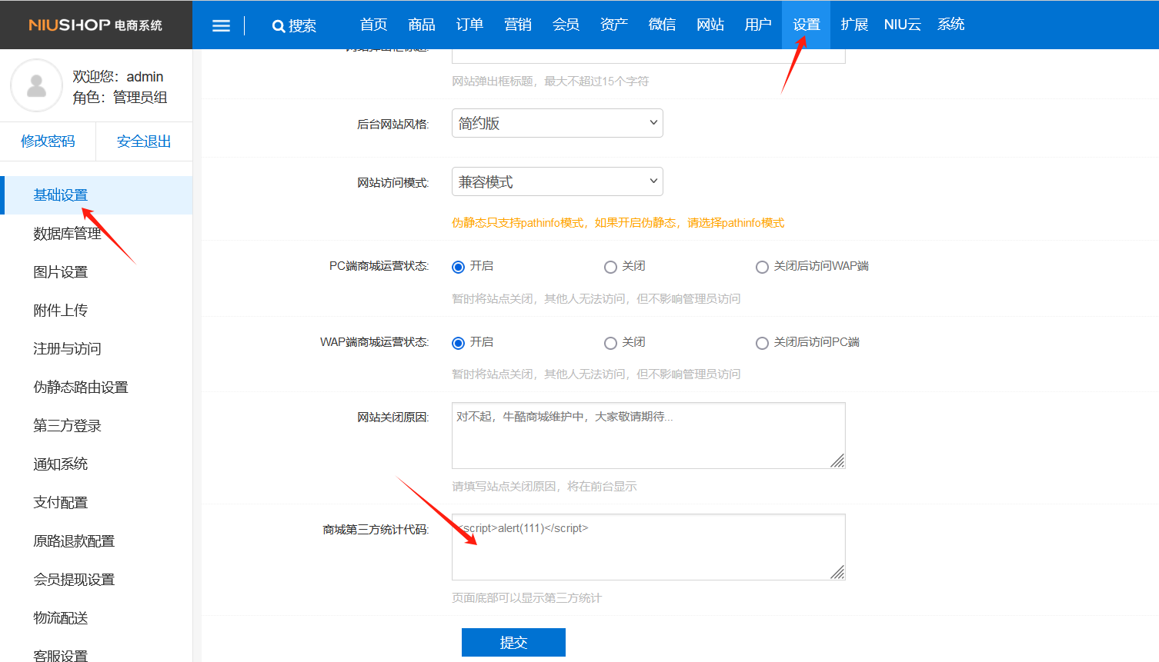1159x662 pixels.
Task: Click the NIUSHOP logo
Action: coord(95,25)
